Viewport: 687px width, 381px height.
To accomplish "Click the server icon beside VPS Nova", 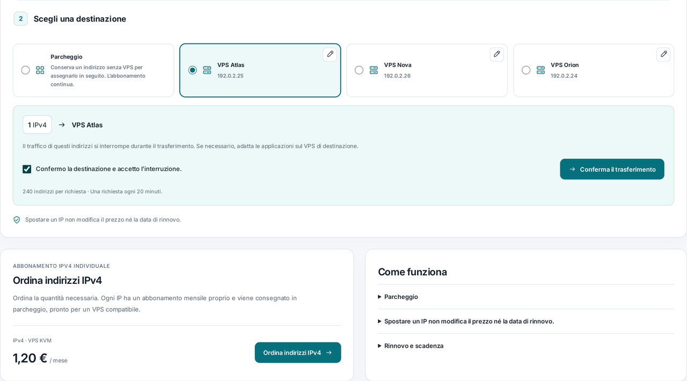I will point(374,70).
